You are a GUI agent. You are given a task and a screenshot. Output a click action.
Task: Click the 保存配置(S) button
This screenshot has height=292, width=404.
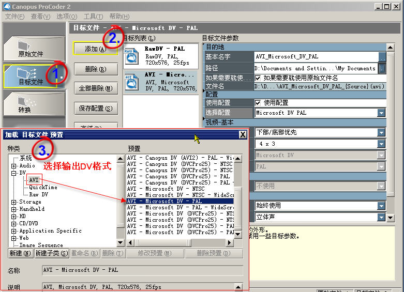click(x=96, y=109)
